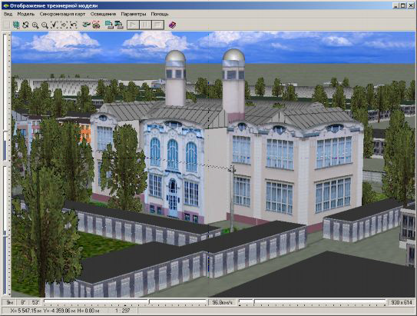Click the second monitor sync icon

click(118, 25)
